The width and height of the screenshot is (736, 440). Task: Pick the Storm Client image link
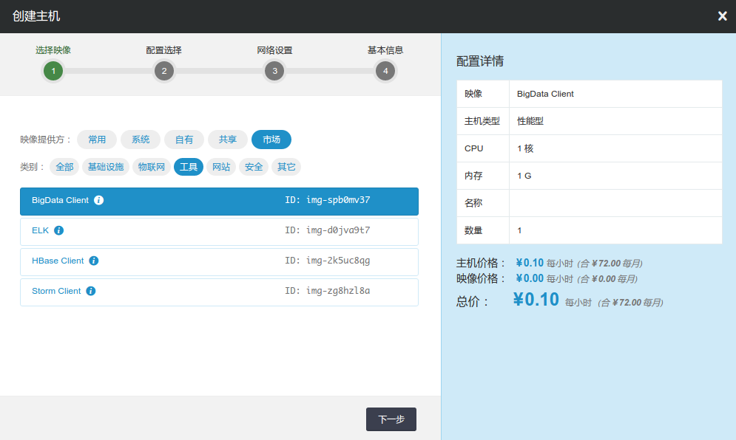click(56, 291)
